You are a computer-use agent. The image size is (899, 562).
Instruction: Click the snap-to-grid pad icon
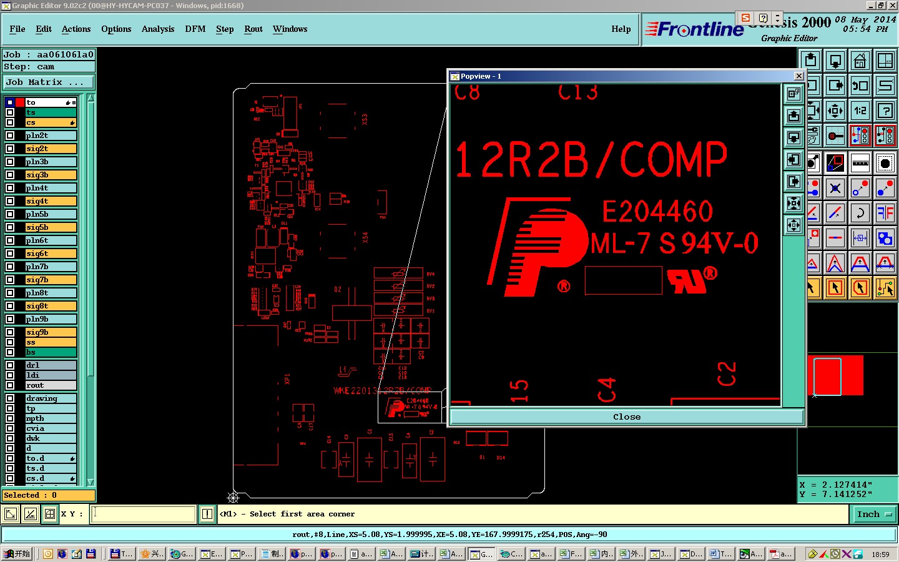click(835, 136)
